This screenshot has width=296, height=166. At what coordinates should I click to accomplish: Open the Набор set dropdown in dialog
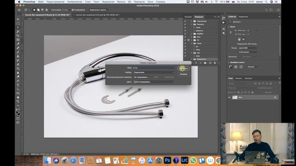tap(154, 72)
